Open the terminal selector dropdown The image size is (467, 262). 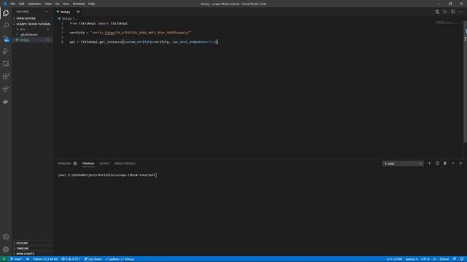(403, 164)
